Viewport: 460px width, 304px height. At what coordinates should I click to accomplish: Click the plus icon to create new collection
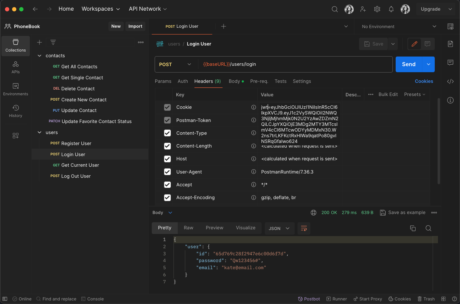[39, 42]
